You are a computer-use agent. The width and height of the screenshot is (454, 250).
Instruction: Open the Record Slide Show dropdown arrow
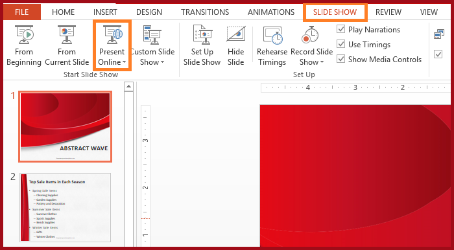point(322,62)
